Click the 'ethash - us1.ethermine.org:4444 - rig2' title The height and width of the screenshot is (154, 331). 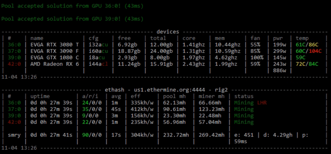point(166,90)
